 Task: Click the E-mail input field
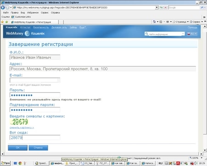tap(35, 80)
